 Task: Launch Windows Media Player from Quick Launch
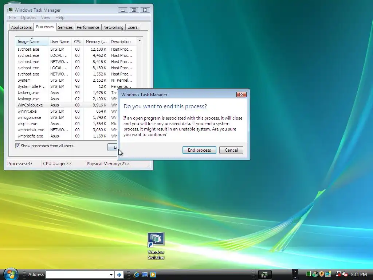coord(153,275)
